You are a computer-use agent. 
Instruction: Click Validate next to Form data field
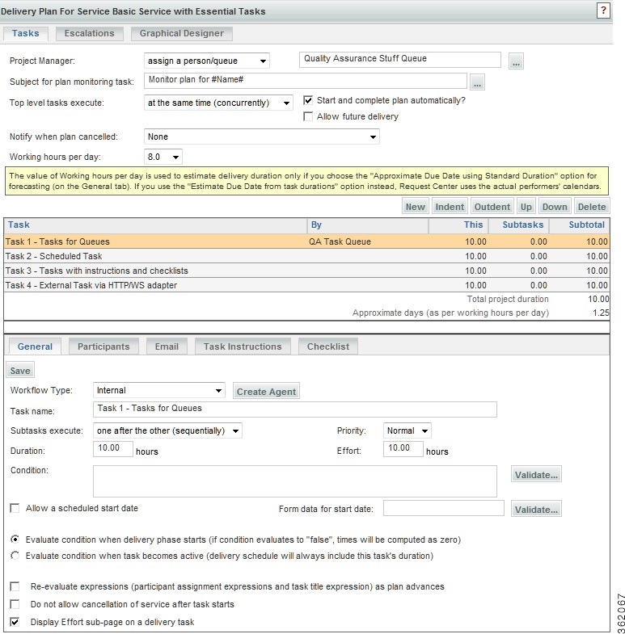(536, 510)
